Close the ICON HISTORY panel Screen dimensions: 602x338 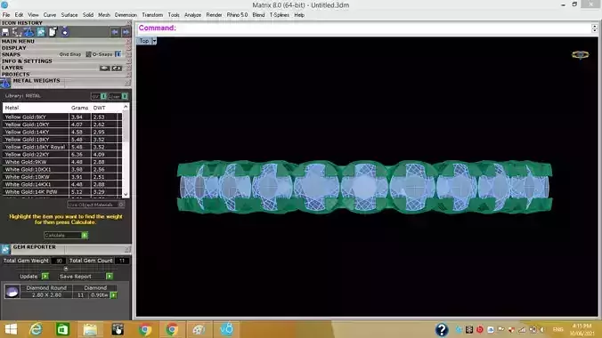[128, 23]
